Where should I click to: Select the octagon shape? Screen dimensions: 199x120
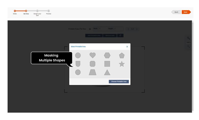[93, 64]
